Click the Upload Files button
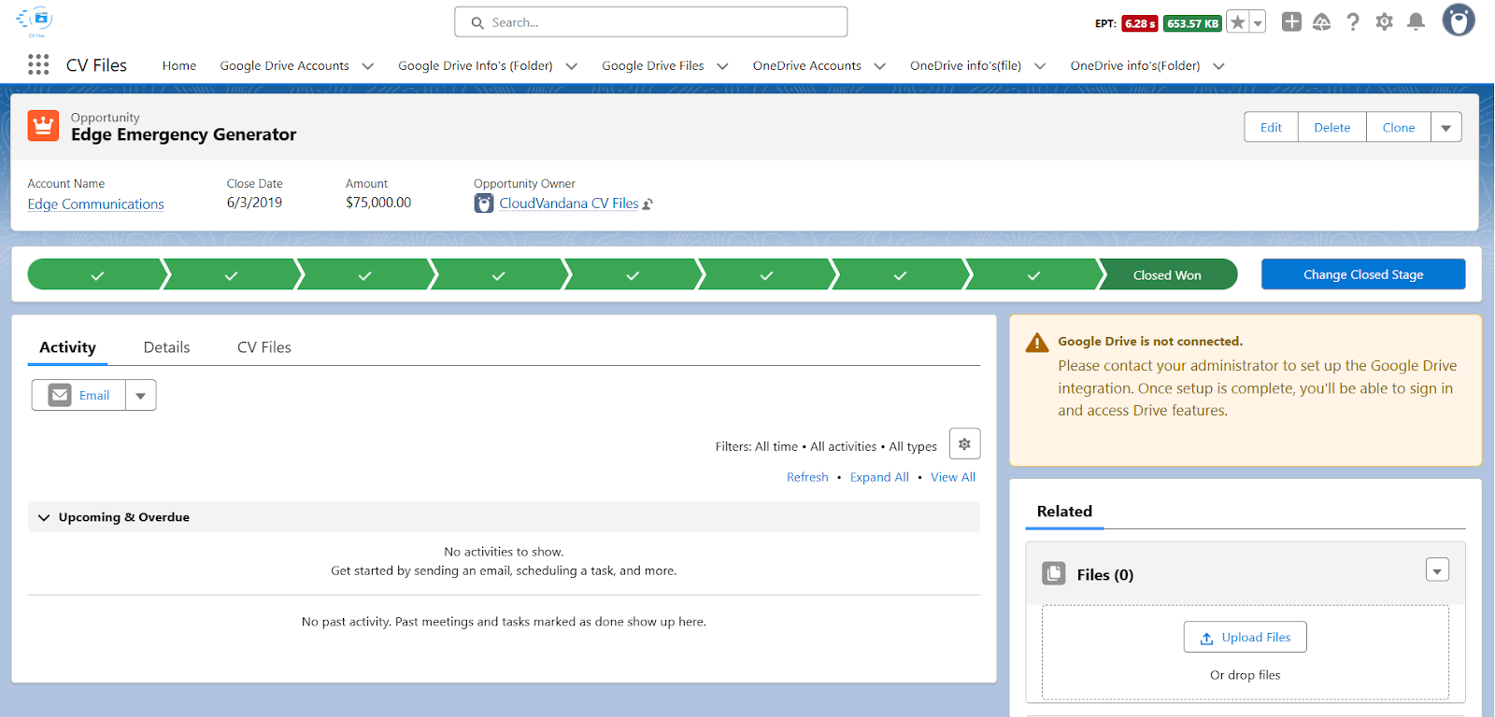This screenshot has height=717, width=1495. [1246, 638]
